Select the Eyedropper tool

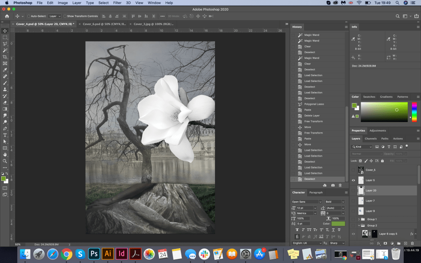pos(5,70)
